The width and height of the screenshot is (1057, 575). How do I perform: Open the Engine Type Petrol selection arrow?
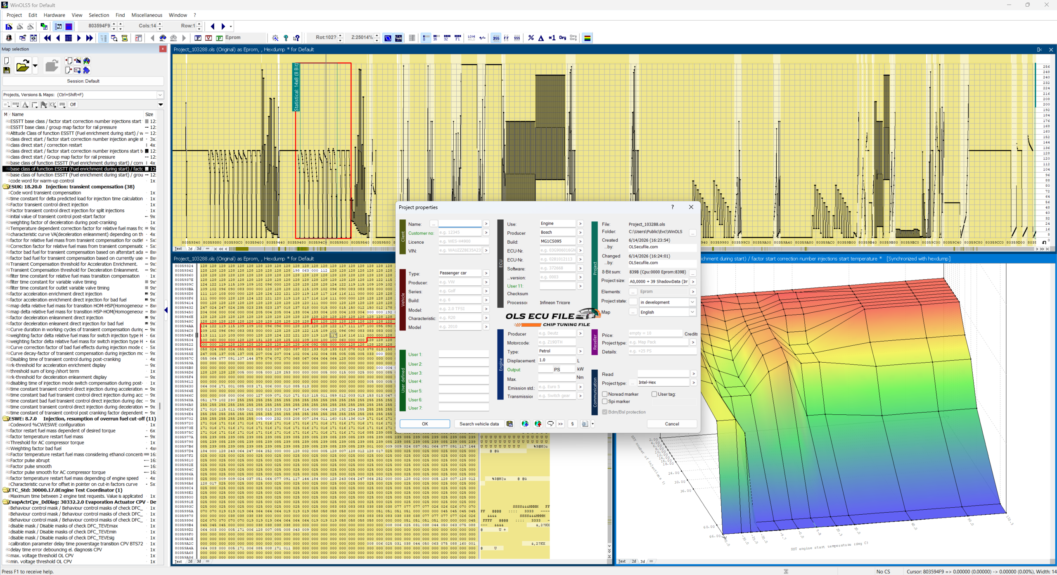[580, 351]
